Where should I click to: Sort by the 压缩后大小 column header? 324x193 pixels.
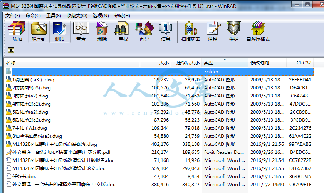point(186,63)
